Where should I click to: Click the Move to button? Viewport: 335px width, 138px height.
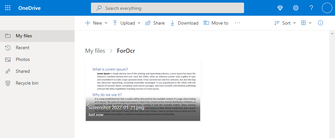tap(216, 23)
